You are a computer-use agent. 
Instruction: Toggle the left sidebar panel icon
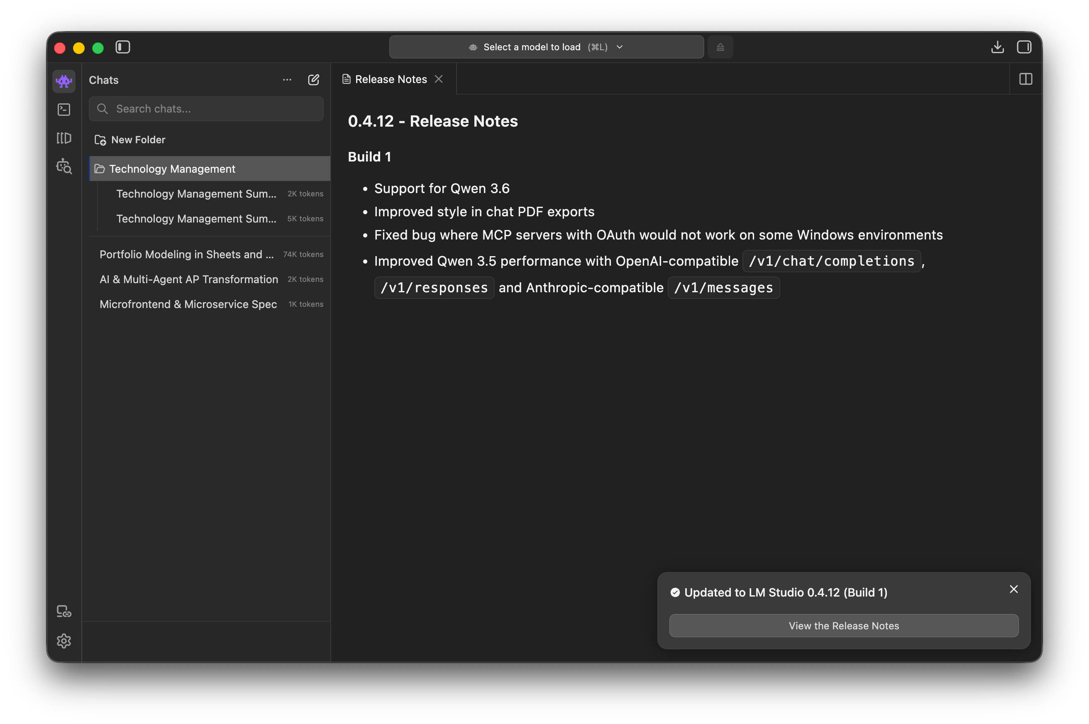(x=122, y=47)
